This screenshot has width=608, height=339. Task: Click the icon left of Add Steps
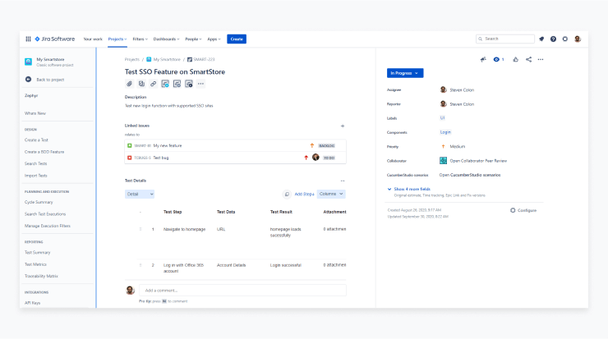pos(287,194)
